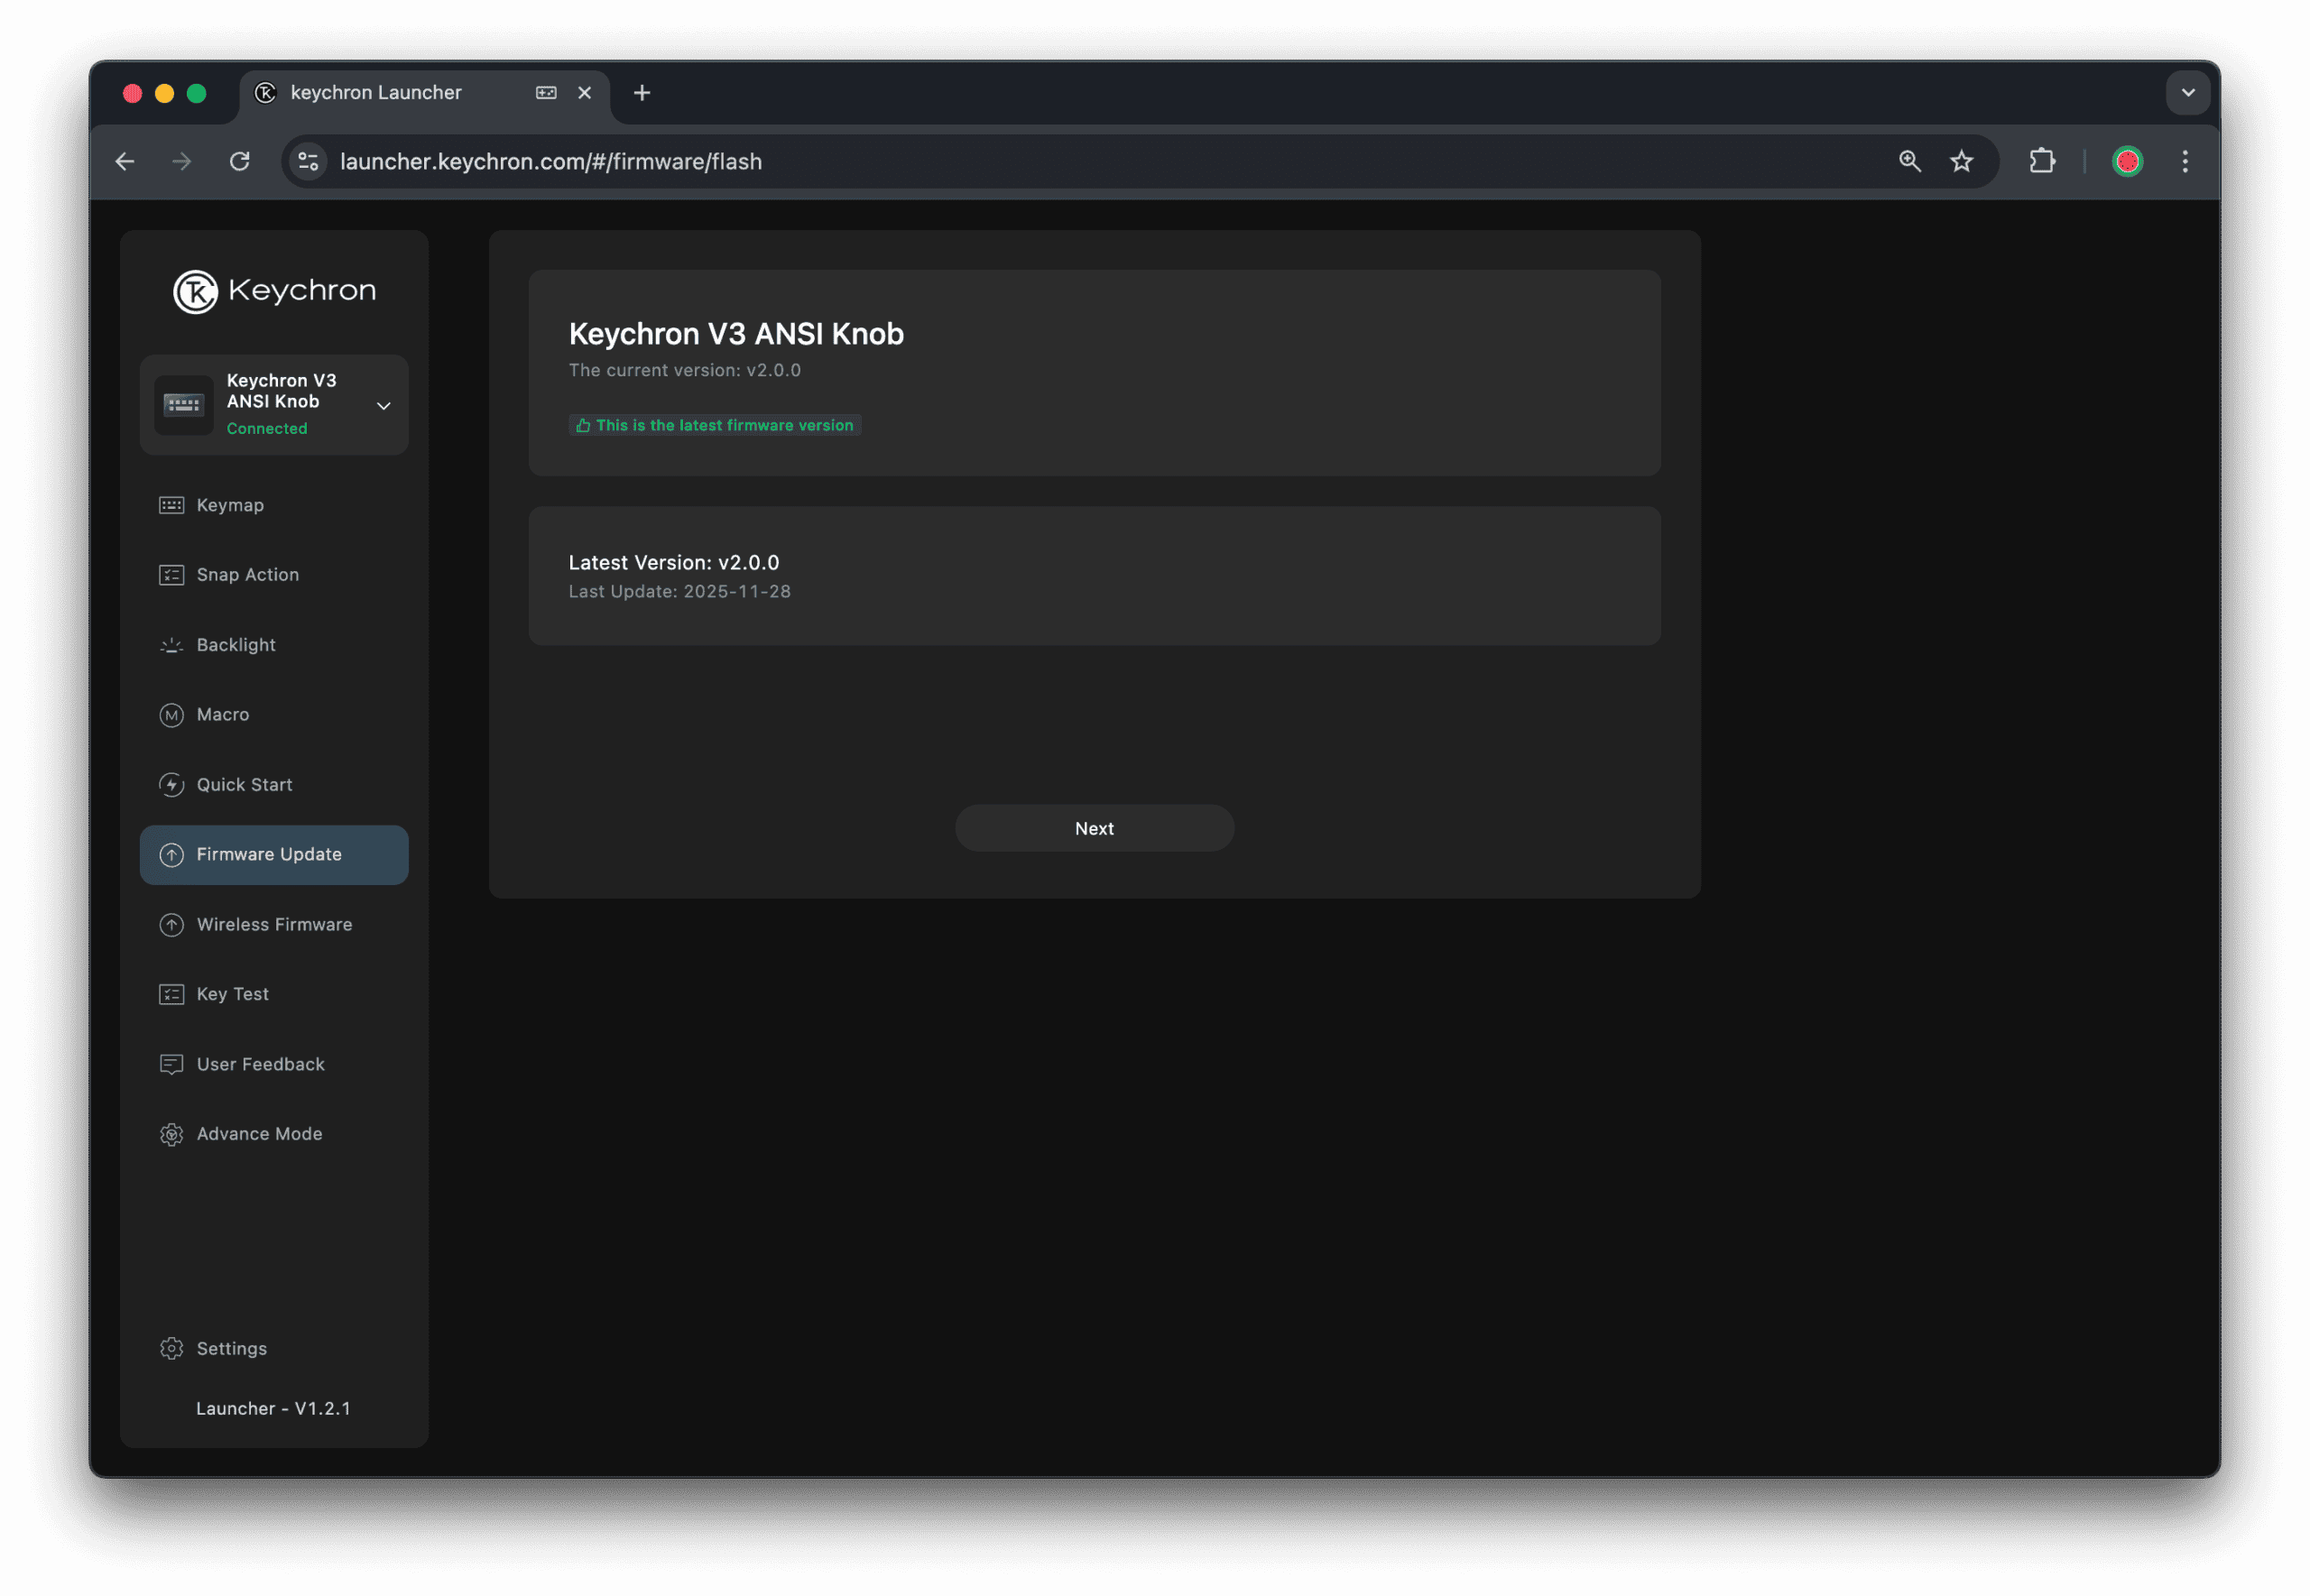Click the Macro circled M icon
The width and height of the screenshot is (2310, 1596).
coord(172,715)
